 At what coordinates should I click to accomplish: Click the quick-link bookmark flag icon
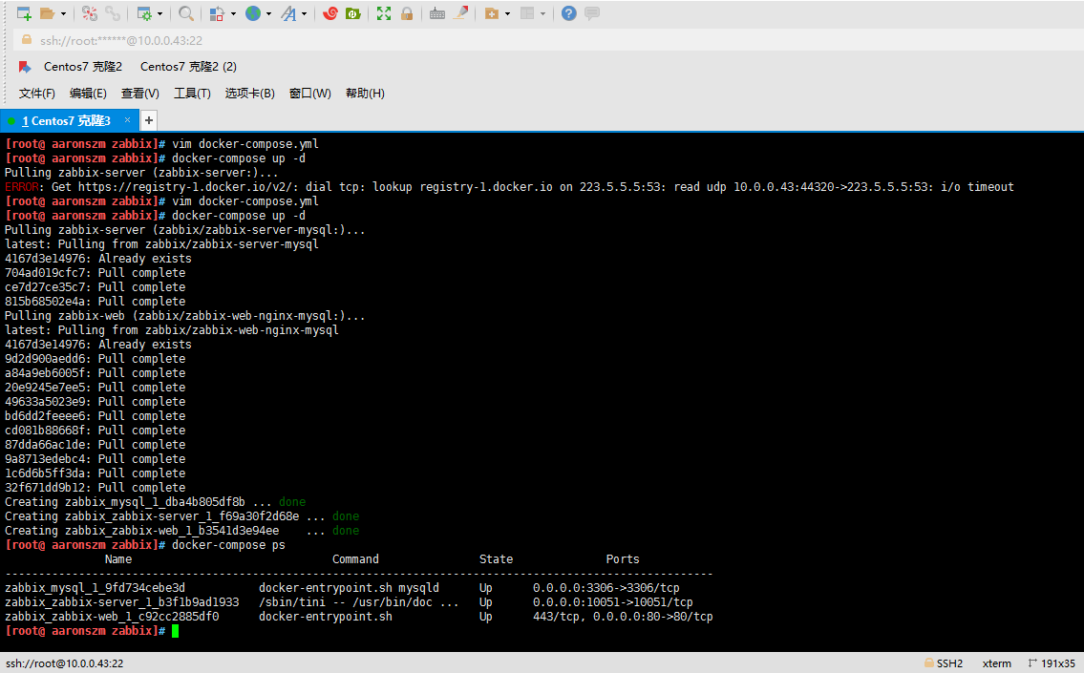(25, 67)
